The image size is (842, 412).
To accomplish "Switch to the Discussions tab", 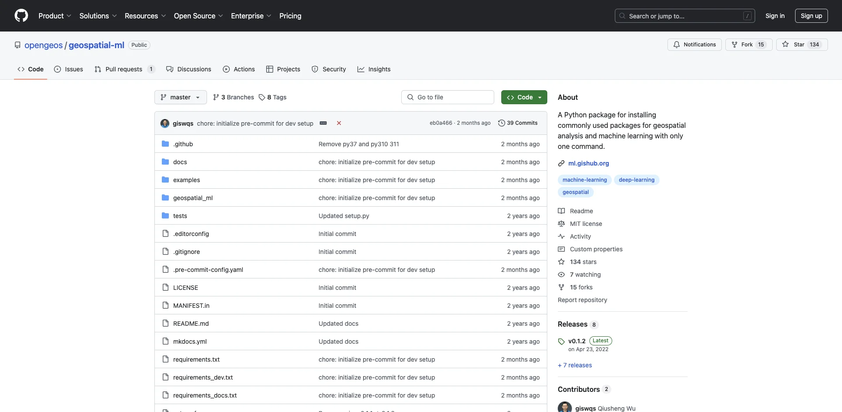I will (189, 69).
